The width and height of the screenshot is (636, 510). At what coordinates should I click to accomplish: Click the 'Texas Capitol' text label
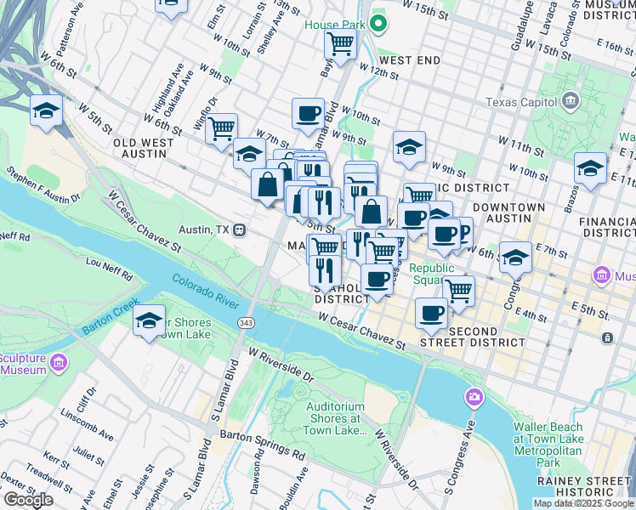click(x=521, y=102)
